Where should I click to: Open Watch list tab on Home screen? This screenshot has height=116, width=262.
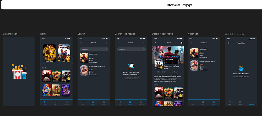click(x=67, y=103)
